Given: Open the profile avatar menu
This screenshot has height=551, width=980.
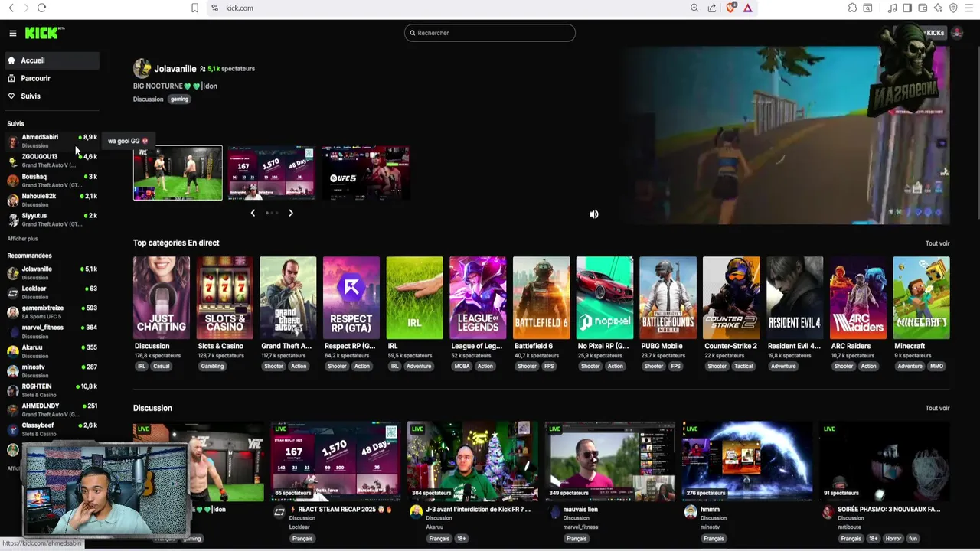Looking at the screenshot, I should [x=957, y=33].
